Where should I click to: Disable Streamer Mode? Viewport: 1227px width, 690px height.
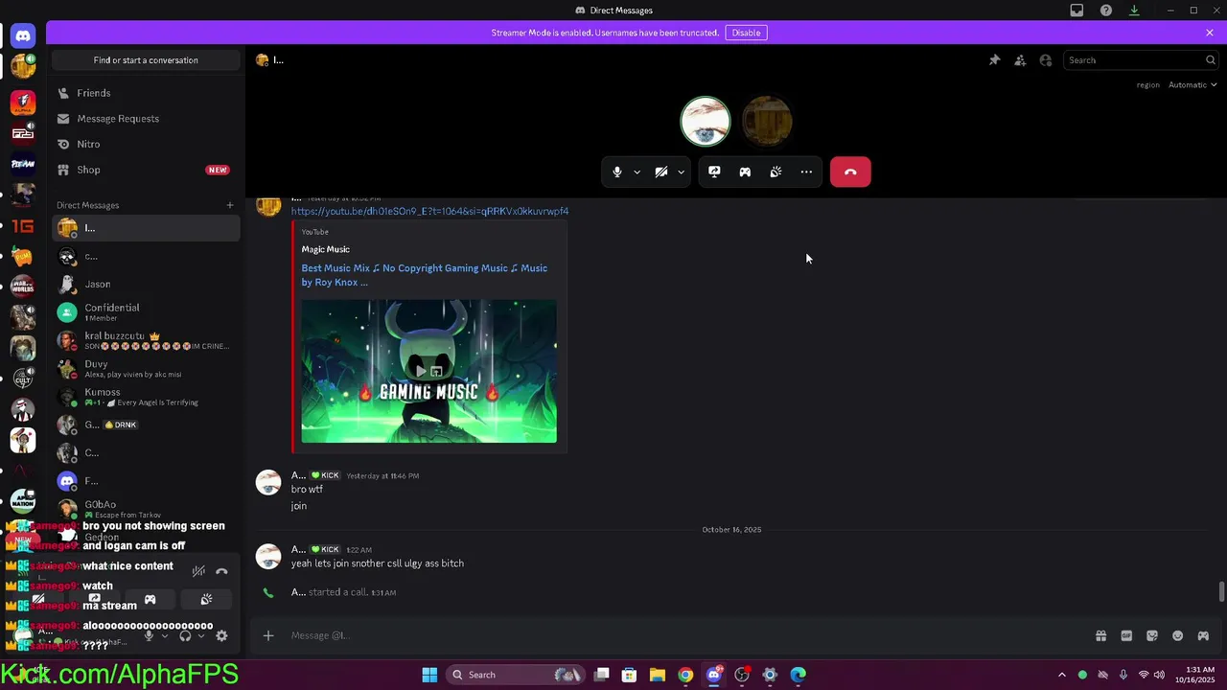[x=746, y=33]
